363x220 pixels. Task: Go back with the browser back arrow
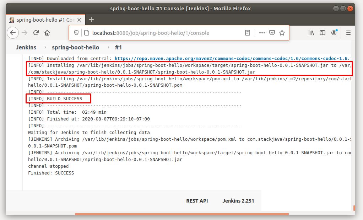coord(13,33)
